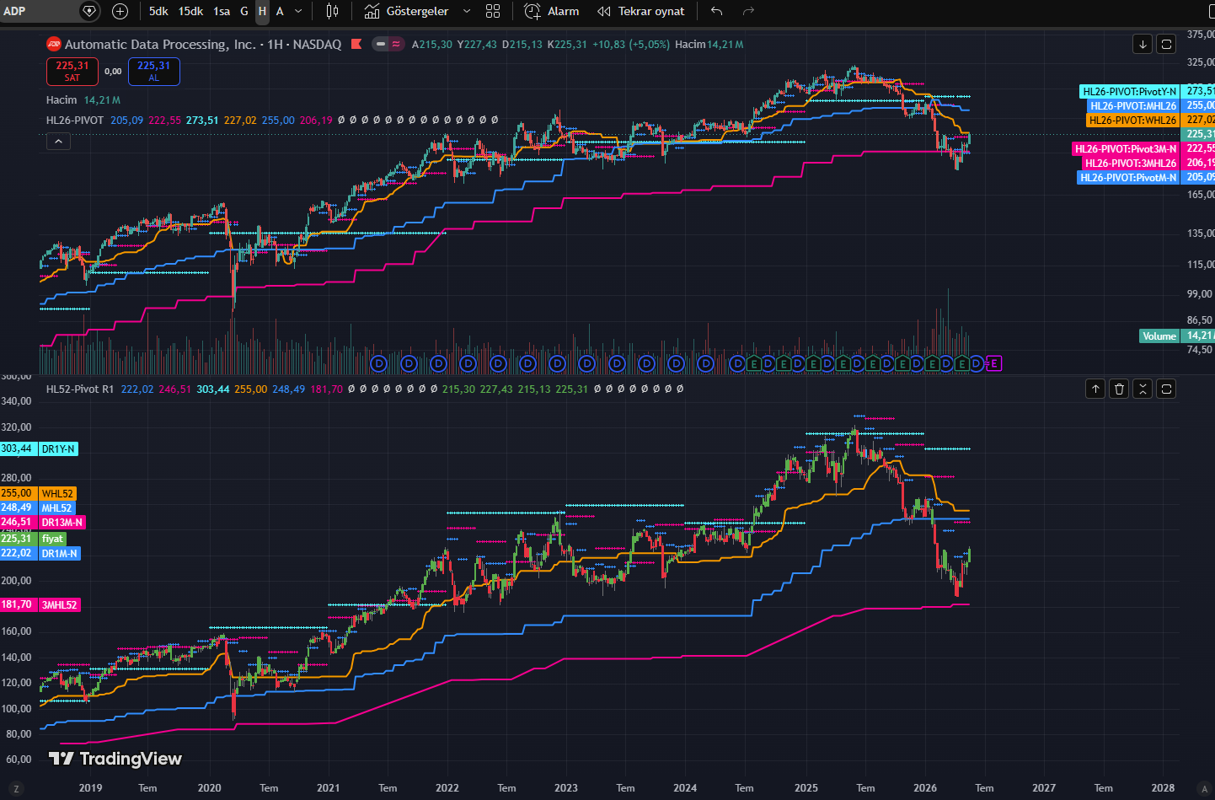Click the pink 3MHL52 label
Viewport: 1215px width, 800px height.
click(x=60, y=604)
